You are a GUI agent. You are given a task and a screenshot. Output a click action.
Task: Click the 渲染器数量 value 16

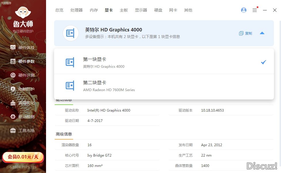coord(89,145)
